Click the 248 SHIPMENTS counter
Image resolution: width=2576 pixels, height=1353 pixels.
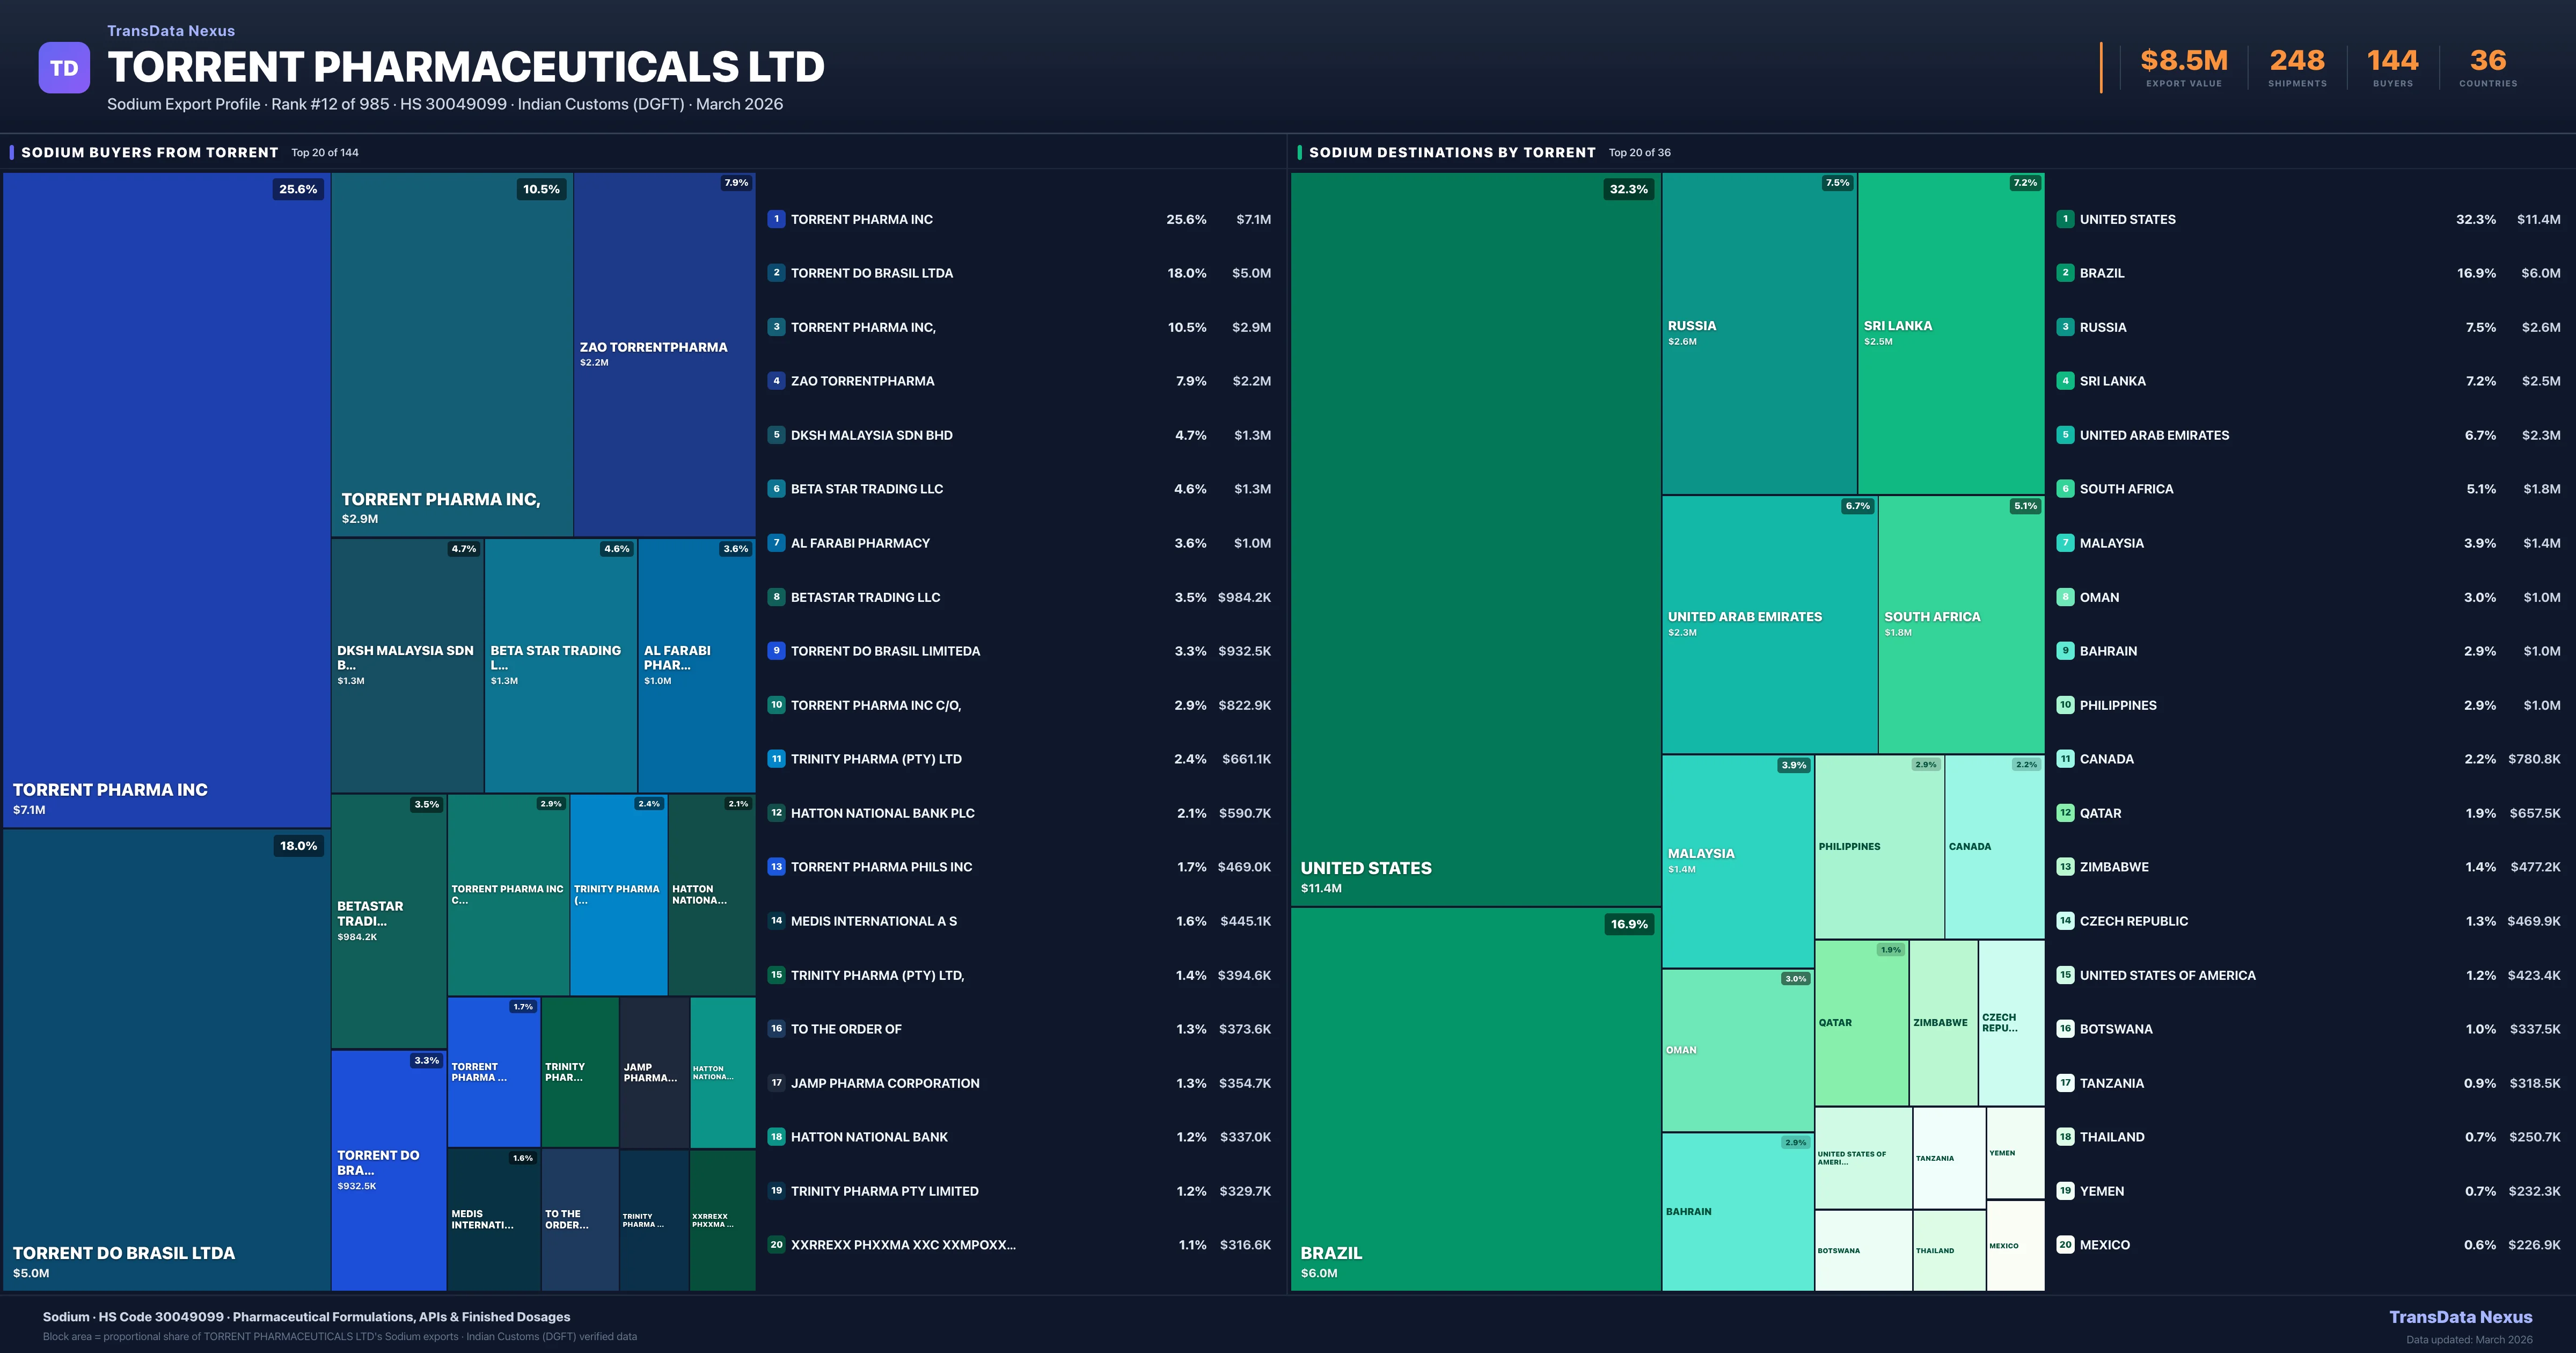coord(2296,60)
